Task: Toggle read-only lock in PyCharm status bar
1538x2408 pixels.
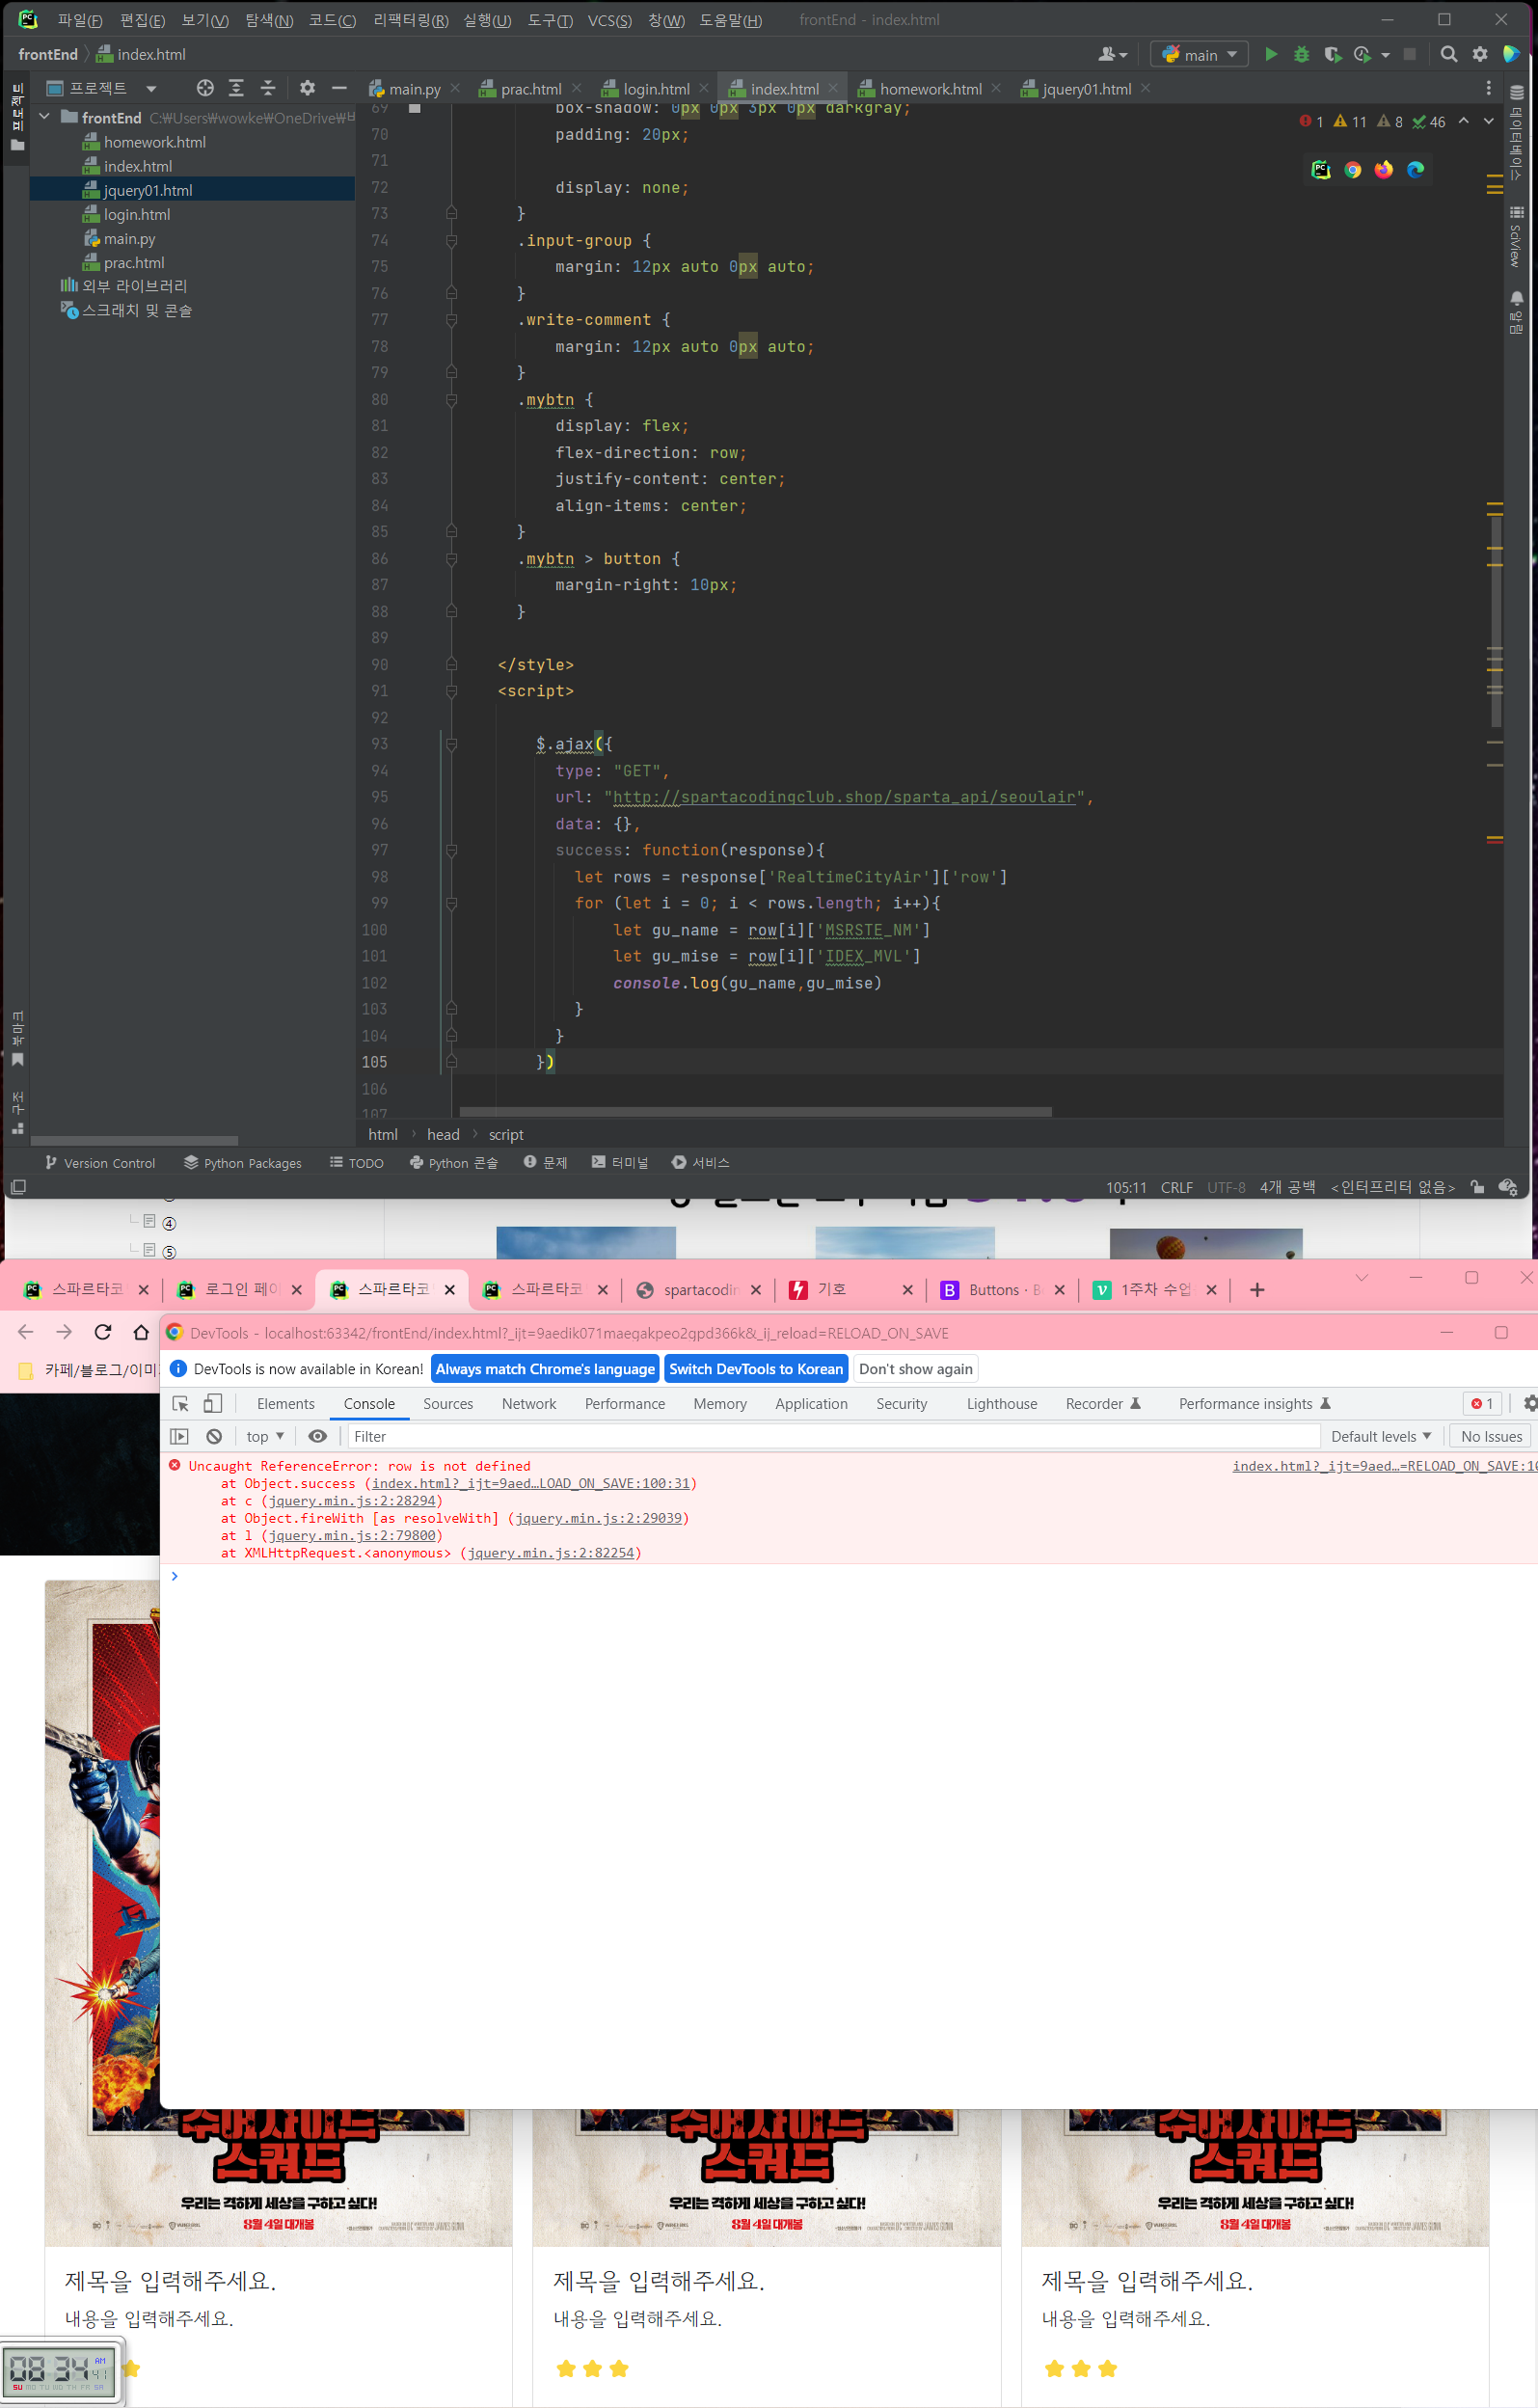Action: click(1477, 1187)
